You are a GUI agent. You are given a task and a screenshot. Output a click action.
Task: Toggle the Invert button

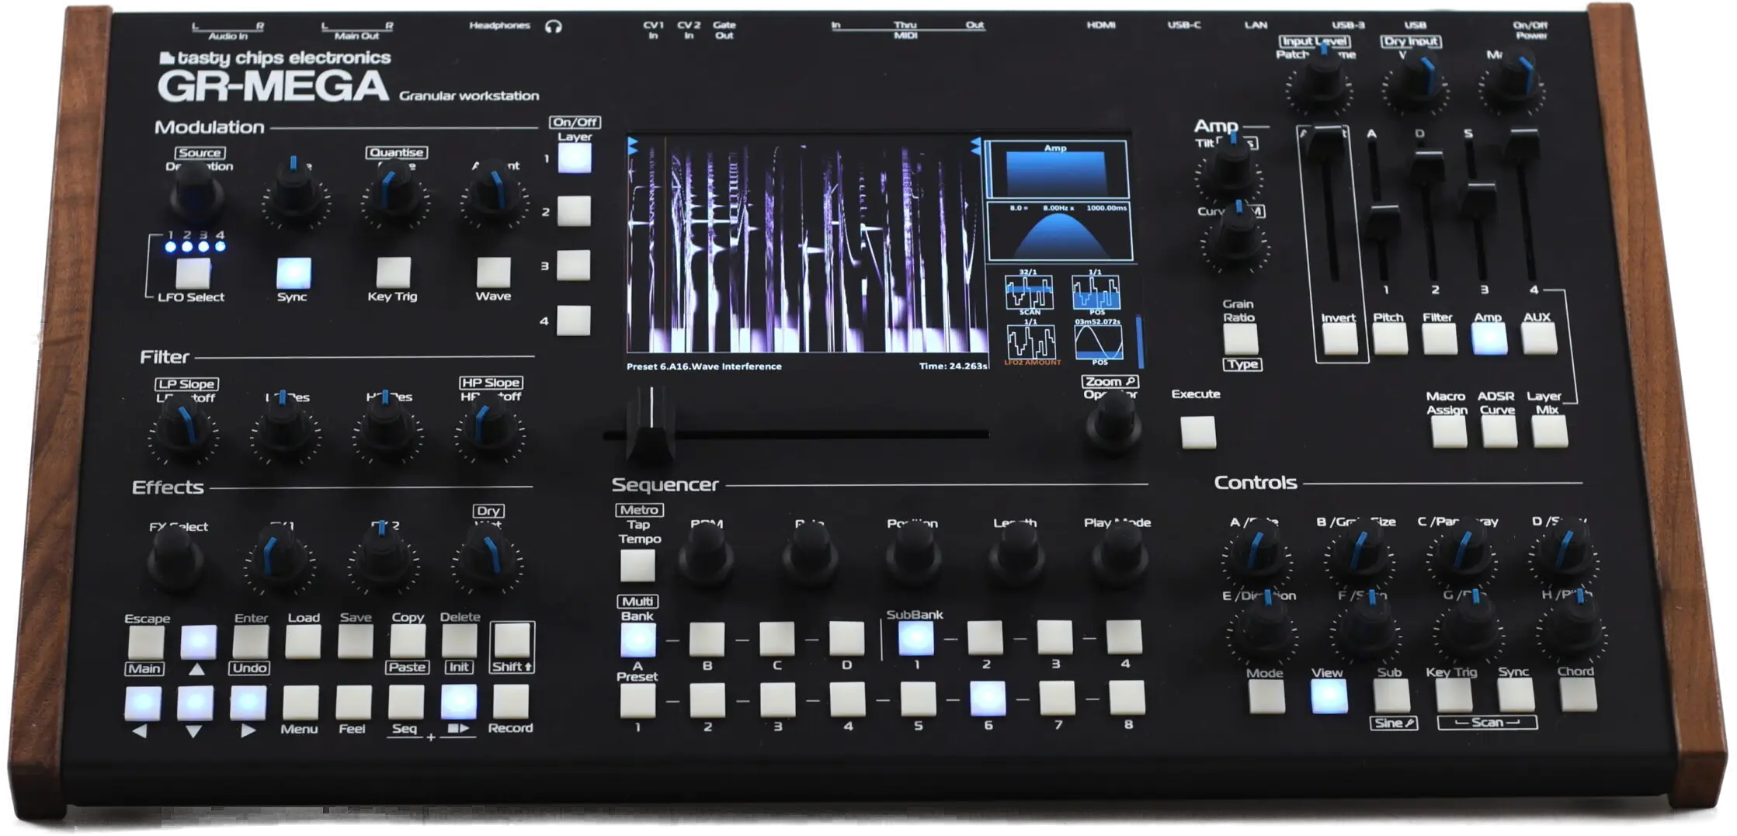[1340, 339]
